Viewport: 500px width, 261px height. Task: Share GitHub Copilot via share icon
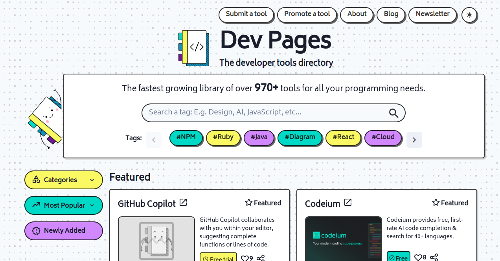coord(261,258)
